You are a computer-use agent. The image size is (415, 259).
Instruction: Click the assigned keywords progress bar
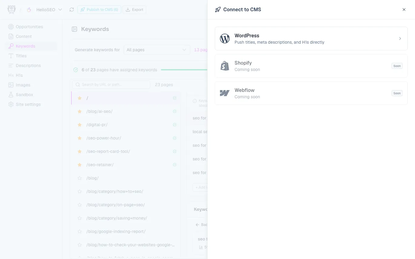coord(184,70)
